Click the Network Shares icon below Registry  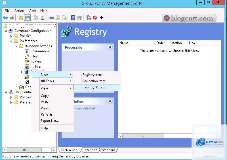27,77
